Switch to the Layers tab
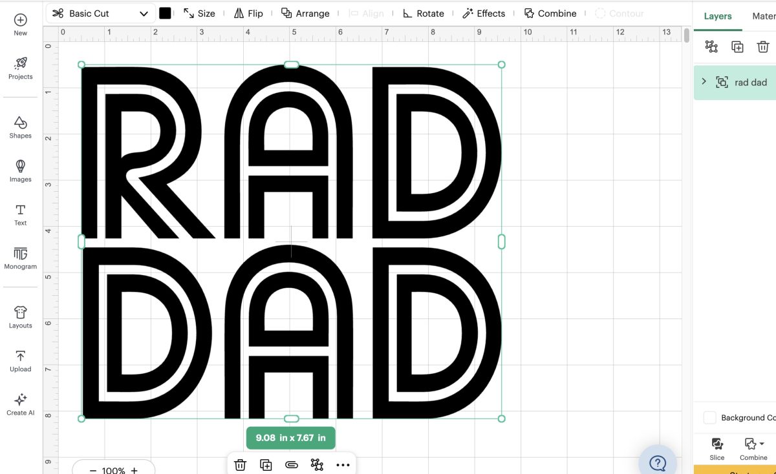The image size is (776, 474). (718, 16)
